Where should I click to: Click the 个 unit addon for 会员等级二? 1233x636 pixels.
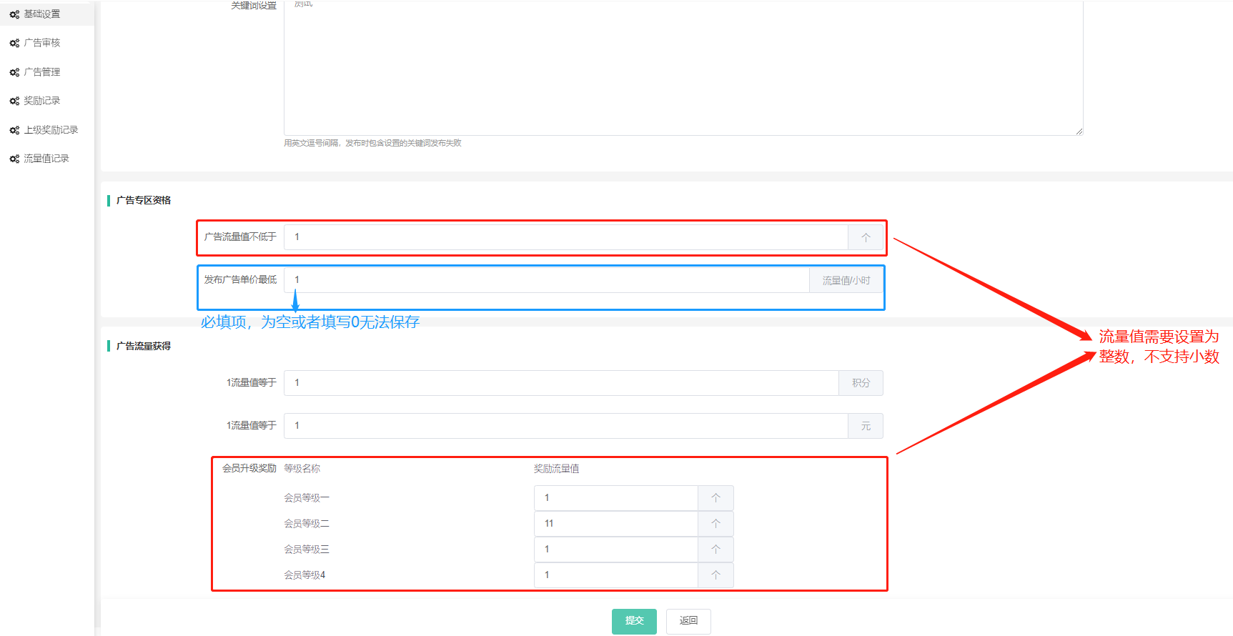pos(715,524)
